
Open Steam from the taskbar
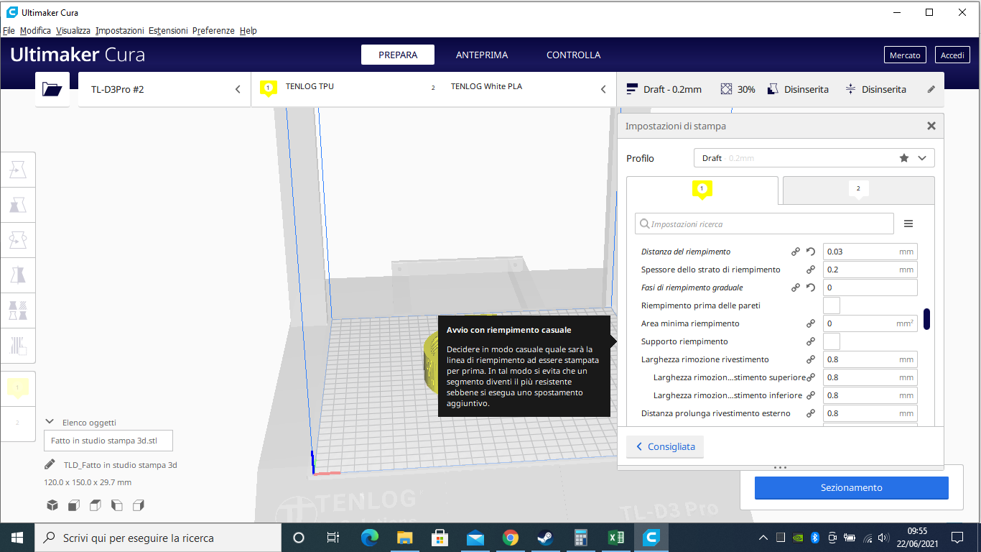point(546,538)
